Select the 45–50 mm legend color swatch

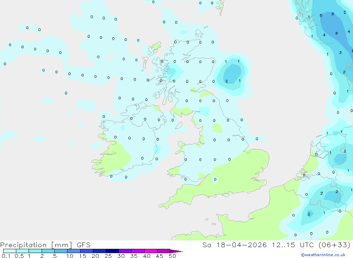coord(163,251)
